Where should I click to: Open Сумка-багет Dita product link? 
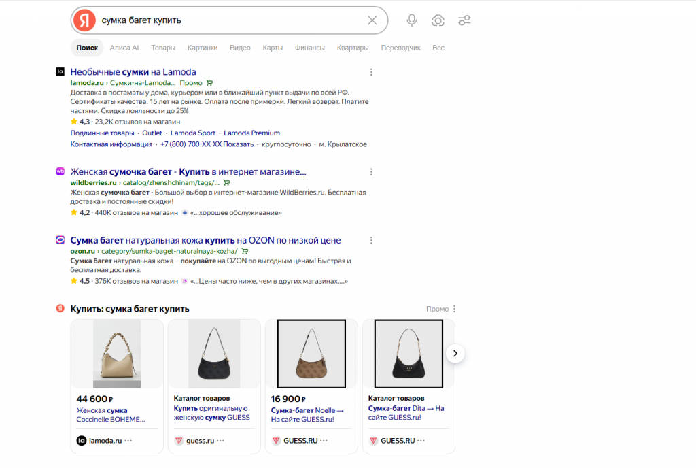[406, 413]
